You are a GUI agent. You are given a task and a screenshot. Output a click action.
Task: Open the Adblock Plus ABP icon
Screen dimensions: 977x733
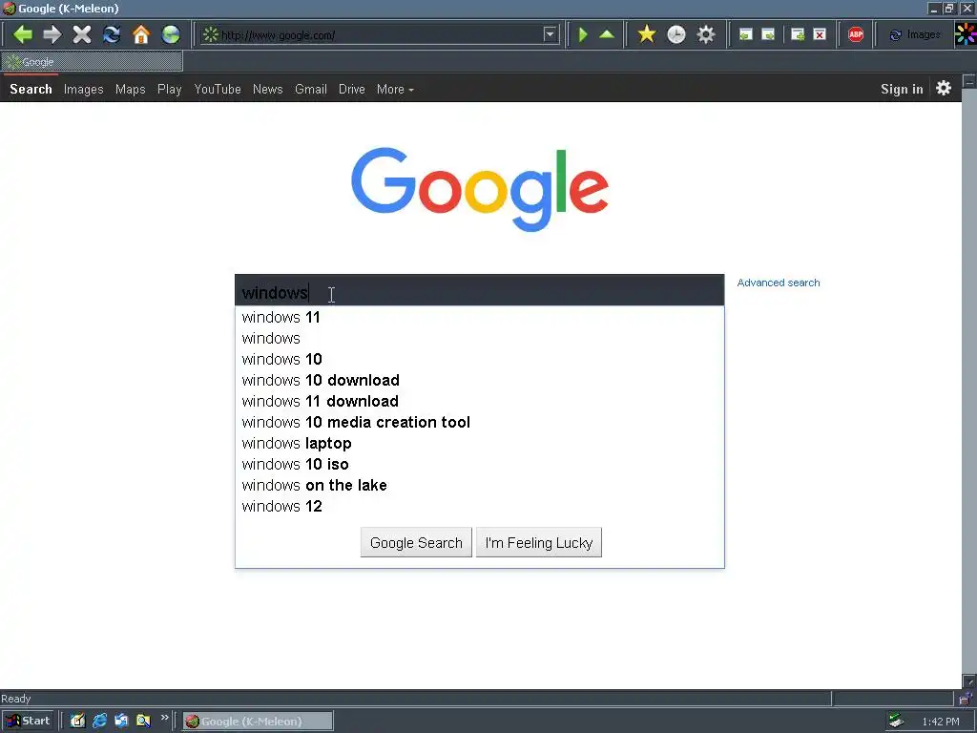856,35
